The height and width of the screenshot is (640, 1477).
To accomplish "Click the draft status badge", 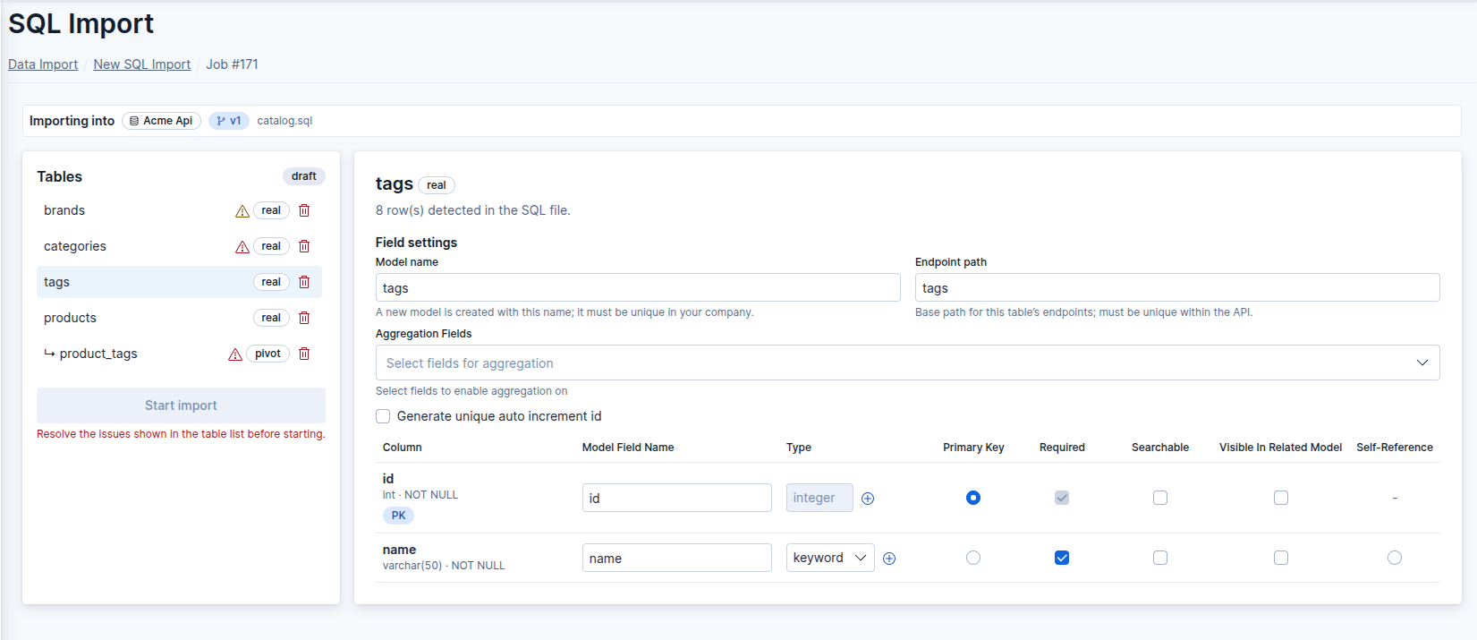I will tap(304, 176).
